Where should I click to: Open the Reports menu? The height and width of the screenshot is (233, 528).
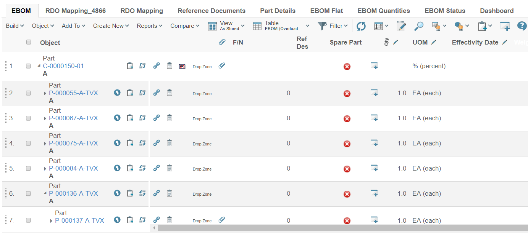tap(150, 26)
